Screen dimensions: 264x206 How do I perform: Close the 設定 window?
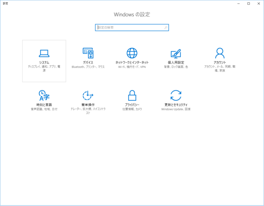[259, 4]
